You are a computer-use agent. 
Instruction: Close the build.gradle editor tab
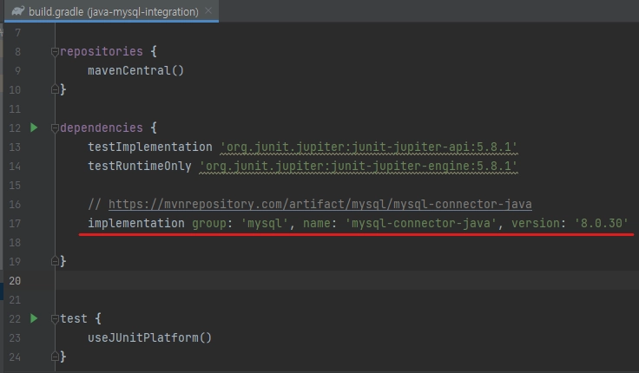[x=208, y=11]
